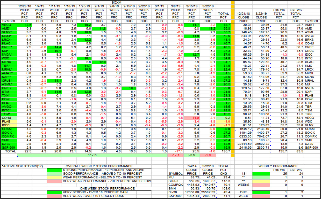Select the 2/15/19 week header
Viewport: 321px width, 199px height.
click(129, 6)
